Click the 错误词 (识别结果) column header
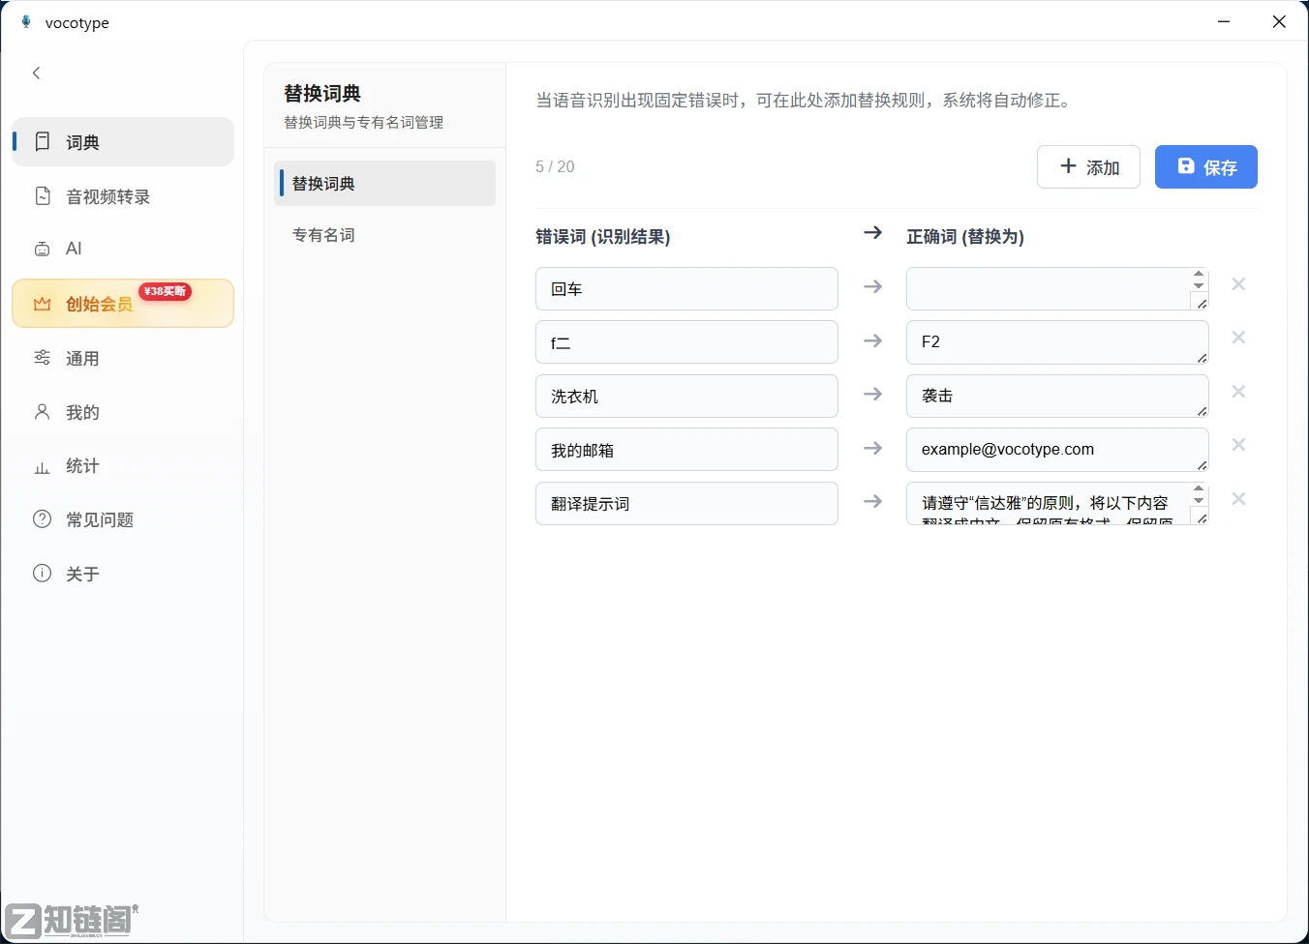Image resolution: width=1309 pixels, height=944 pixels. tap(602, 237)
